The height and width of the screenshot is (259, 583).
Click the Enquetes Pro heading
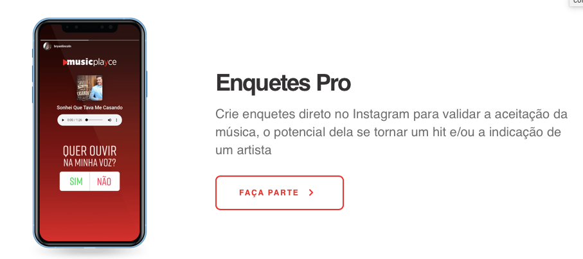click(x=283, y=83)
